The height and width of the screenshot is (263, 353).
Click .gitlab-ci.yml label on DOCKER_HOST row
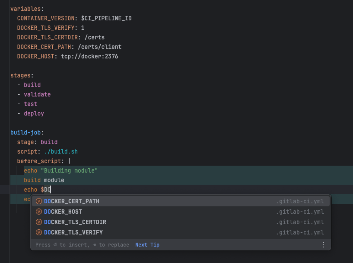[300, 212]
